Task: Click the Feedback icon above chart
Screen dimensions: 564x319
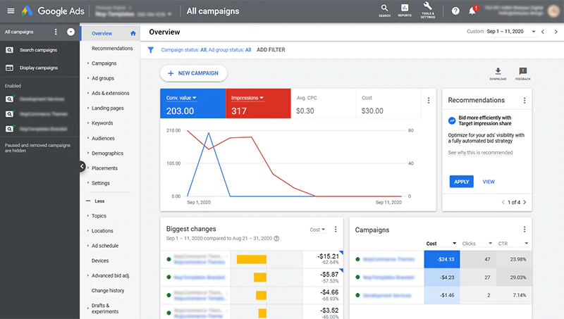Action: pos(522,72)
